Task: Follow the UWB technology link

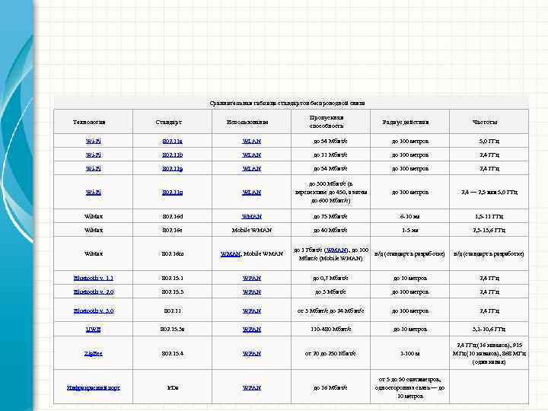Action: coord(94,330)
